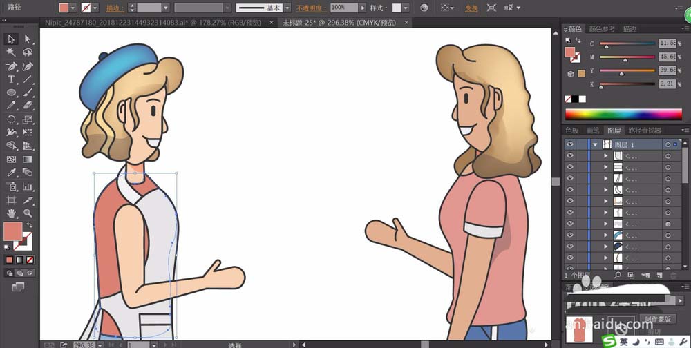The height and width of the screenshot is (348, 691).
Task: Select the Type tool
Action: (11, 79)
